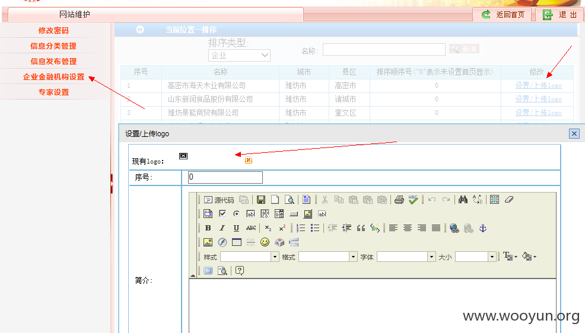Toggle bulleted list
Screen dimensions: 585x333
point(315,228)
